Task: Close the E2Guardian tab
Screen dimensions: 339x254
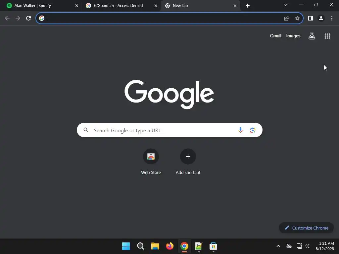Action: [x=156, y=6]
